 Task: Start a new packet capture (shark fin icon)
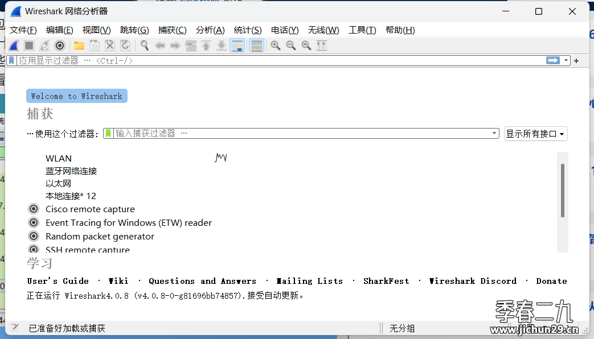click(x=14, y=45)
